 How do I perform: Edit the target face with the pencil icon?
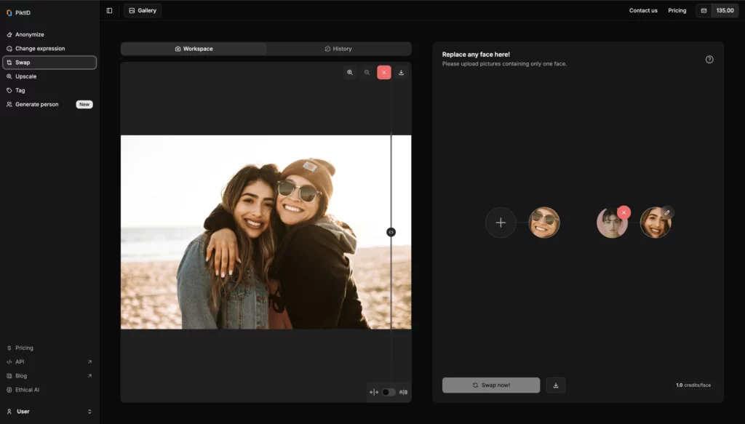coord(667,212)
